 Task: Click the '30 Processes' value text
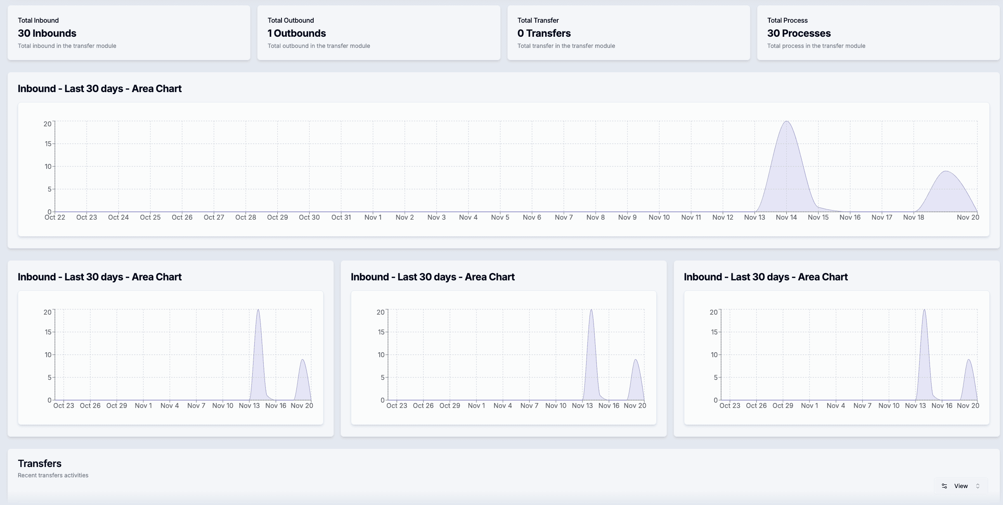tap(799, 33)
